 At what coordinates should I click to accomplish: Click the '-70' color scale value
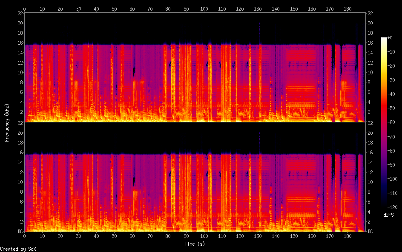coord(391,136)
